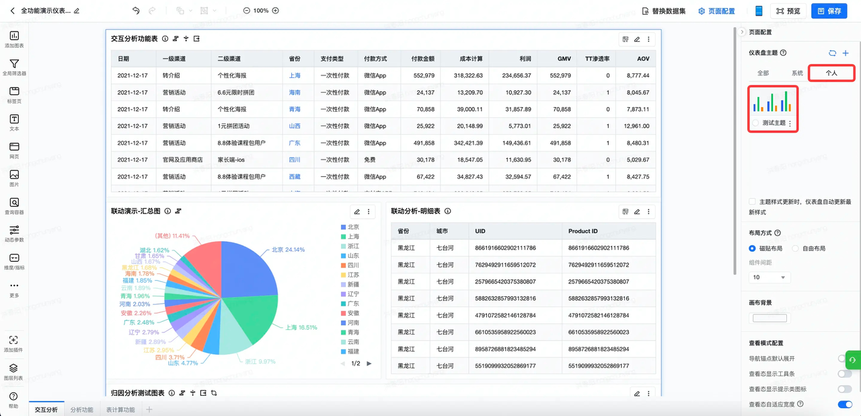Open the 动态参数 dynamic parameter tool
Screen dimensions: 861x416
pyautogui.click(x=14, y=233)
